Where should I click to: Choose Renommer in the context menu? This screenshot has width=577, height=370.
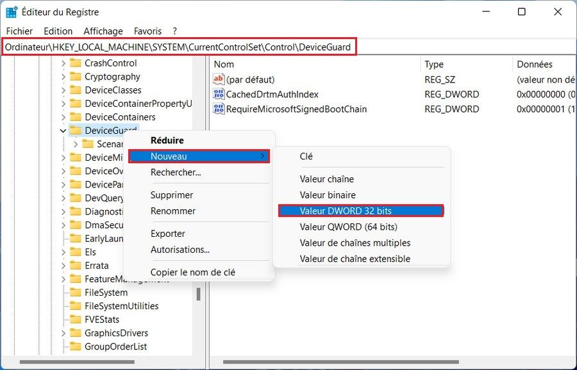point(199,211)
